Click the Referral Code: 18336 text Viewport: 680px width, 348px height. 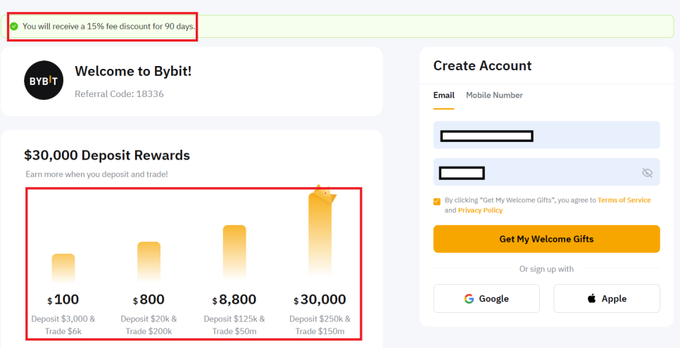(119, 94)
